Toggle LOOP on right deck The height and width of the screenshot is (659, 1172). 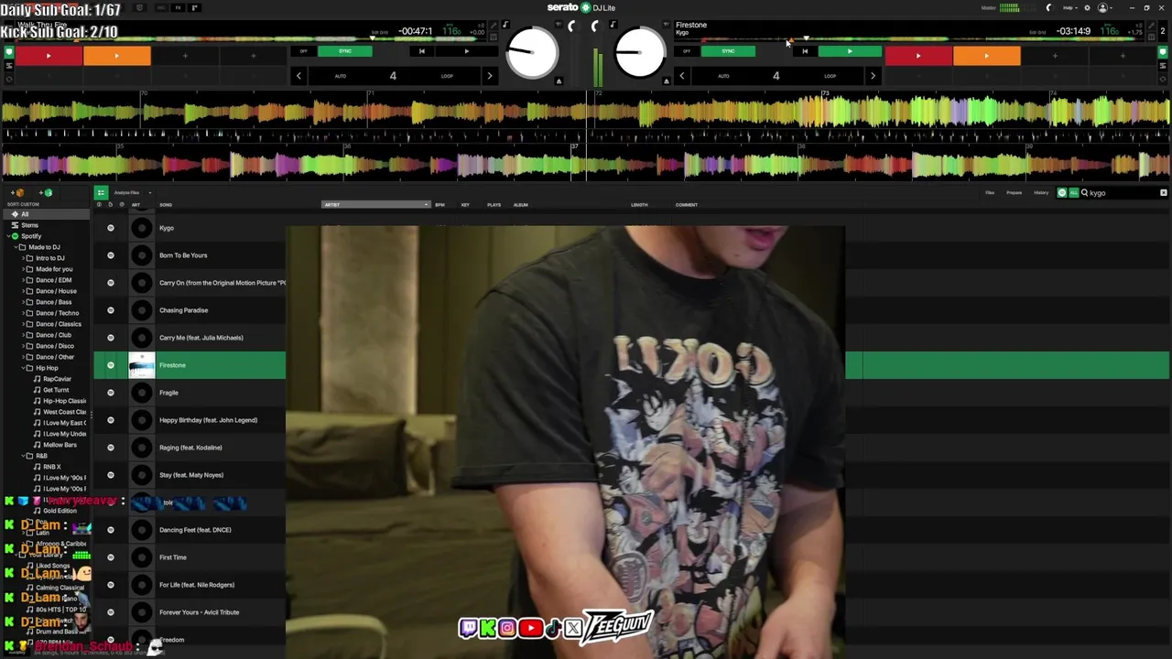830,76
